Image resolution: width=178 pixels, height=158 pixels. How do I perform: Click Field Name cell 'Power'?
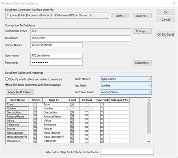17,129
